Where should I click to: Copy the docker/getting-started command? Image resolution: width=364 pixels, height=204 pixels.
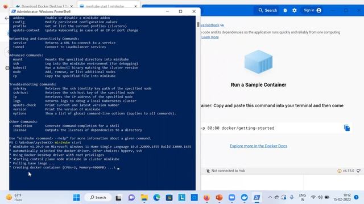point(347,128)
